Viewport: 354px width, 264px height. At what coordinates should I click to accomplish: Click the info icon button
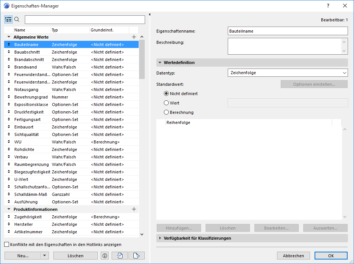105,256
